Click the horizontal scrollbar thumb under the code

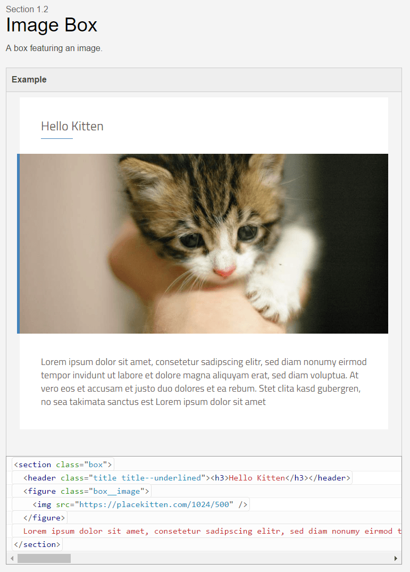44,558
